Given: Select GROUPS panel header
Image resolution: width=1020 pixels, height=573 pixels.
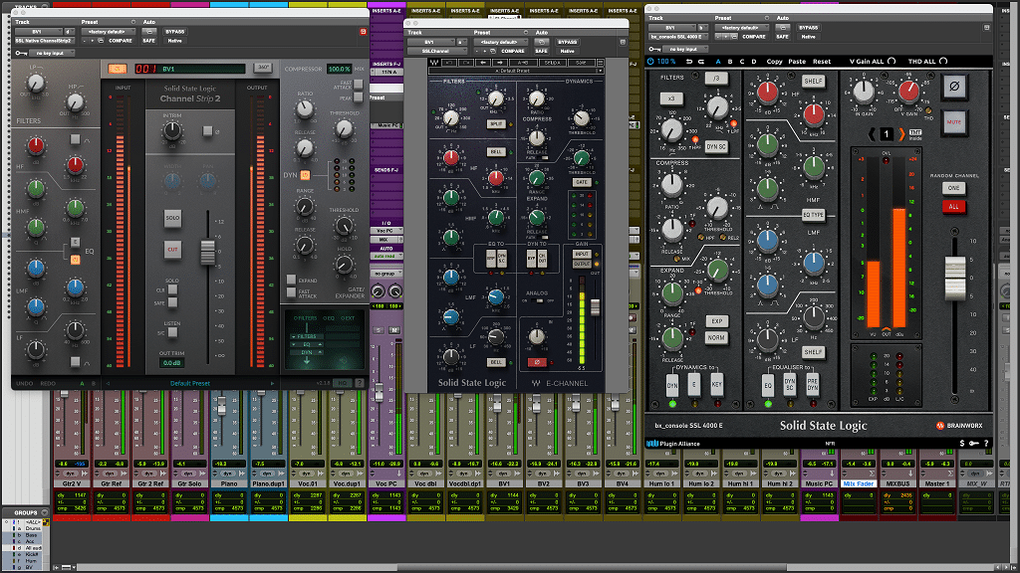Looking at the screenshot, I should [26, 512].
